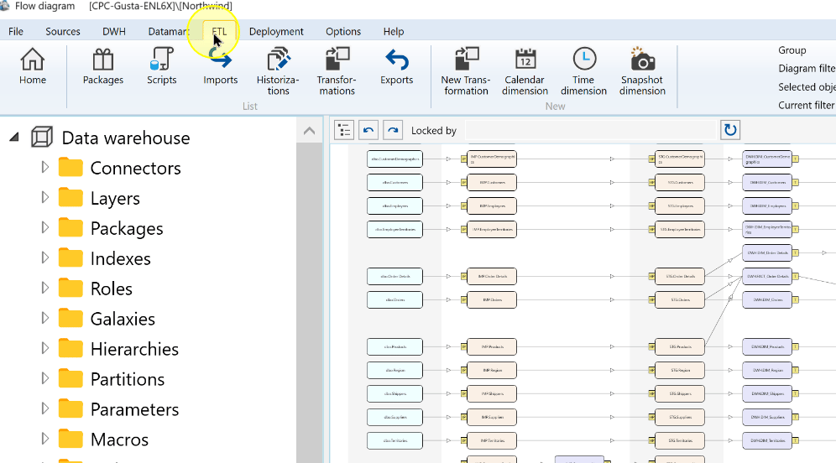This screenshot has width=836, height=463.
Task: Click the yellow T marker on DWH.DIM_Products
Action: pos(796,347)
